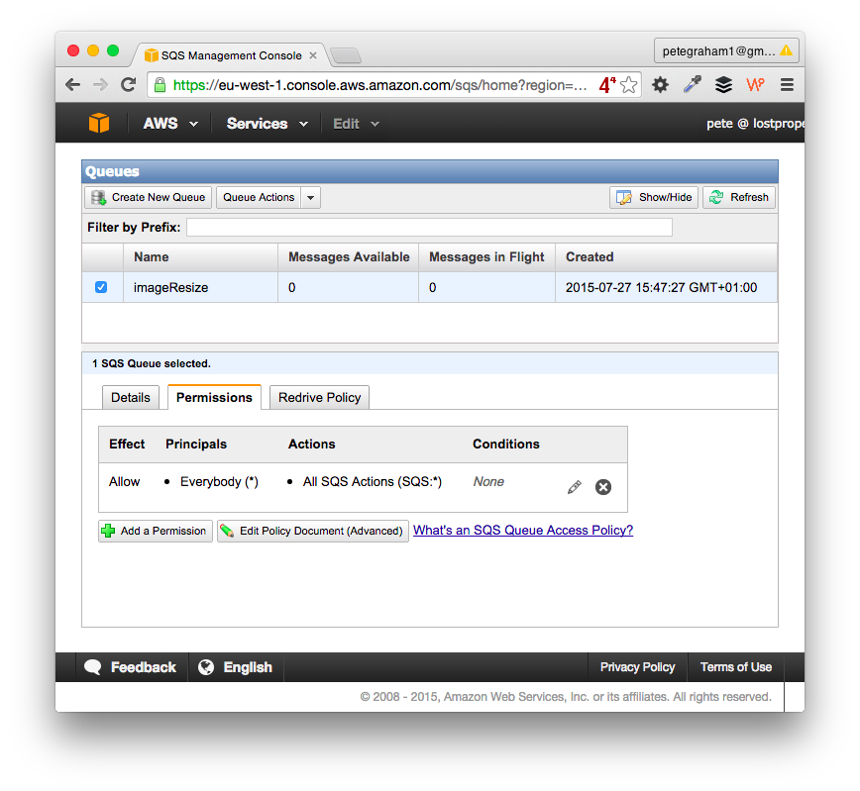This screenshot has width=860, height=791.
Task: Click the layers stack extension icon
Action: pos(723,85)
